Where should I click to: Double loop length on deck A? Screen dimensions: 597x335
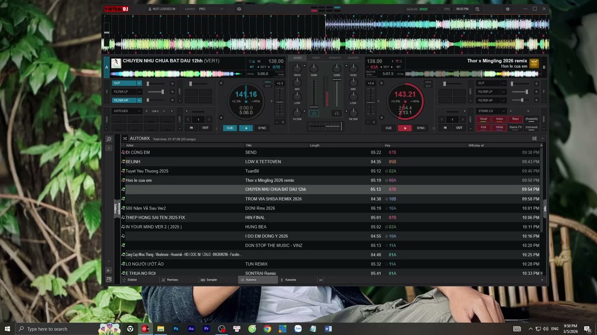pos(208,120)
